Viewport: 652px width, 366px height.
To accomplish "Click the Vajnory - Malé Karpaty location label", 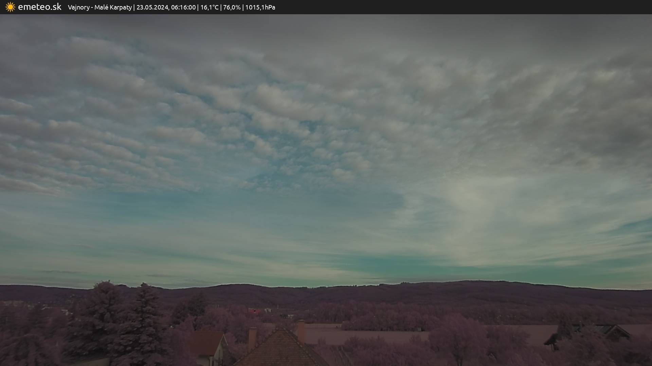I will pos(99,7).
